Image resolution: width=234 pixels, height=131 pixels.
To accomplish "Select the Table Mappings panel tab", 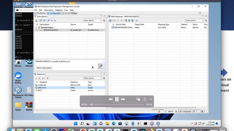I will pos(123,16).
